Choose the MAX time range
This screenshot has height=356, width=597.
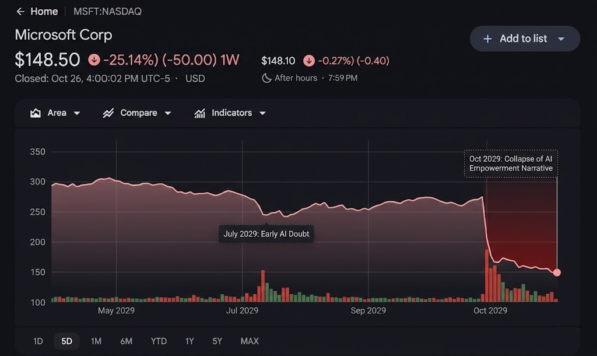[250, 341]
